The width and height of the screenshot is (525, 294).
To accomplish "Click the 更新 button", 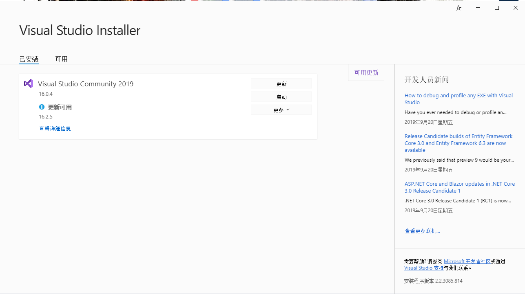I will click(x=281, y=83).
